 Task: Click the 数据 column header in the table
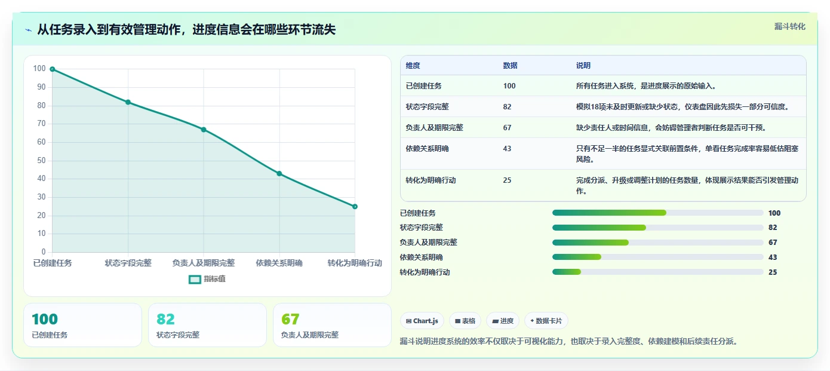click(511, 66)
